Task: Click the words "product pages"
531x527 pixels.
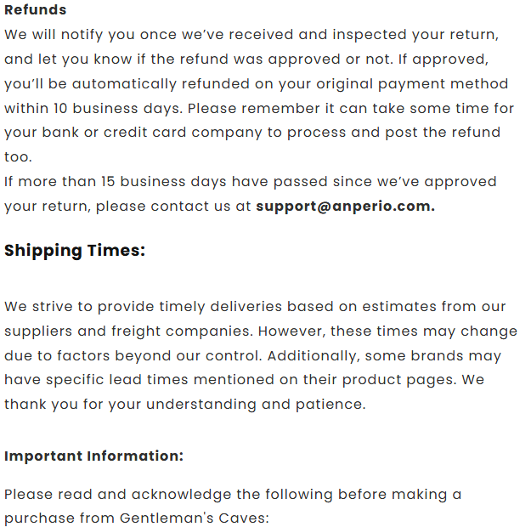Action: (387, 380)
